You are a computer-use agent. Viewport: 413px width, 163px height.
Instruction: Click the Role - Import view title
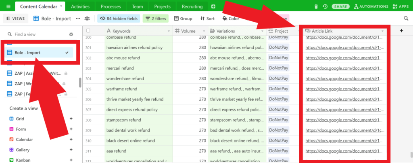click(56, 19)
